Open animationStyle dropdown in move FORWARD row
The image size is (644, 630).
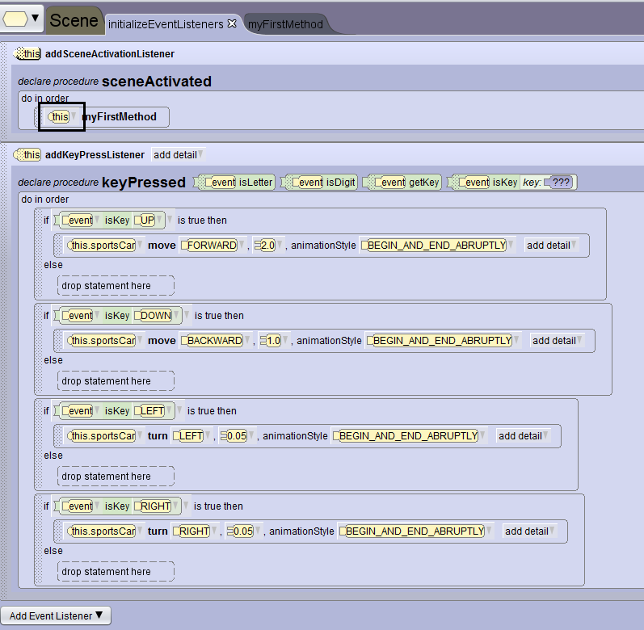pyautogui.click(x=437, y=246)
